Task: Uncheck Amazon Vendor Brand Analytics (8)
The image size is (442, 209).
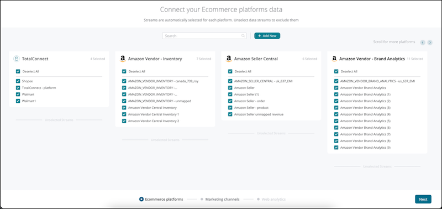Action: click(x=336, y=141)
